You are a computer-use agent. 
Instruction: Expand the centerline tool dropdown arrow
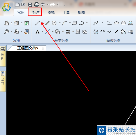53,32
